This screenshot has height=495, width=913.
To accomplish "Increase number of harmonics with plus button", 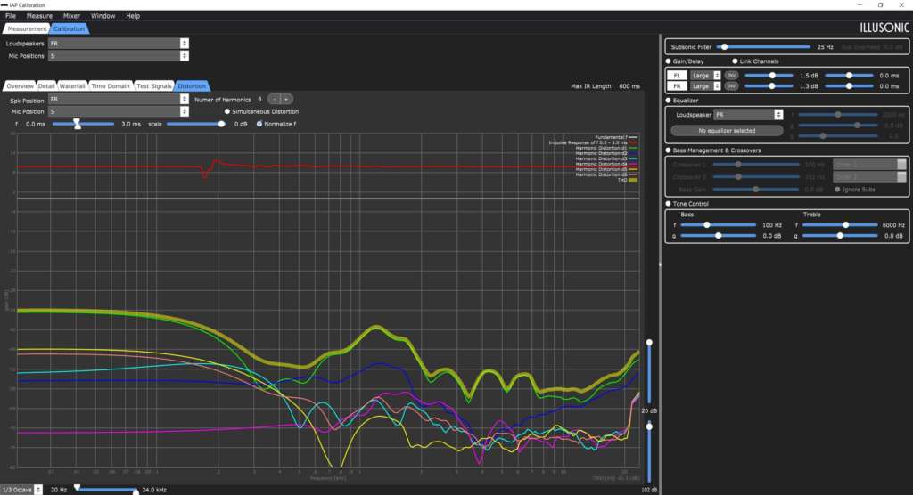I will click(286, 100).
